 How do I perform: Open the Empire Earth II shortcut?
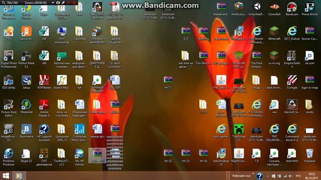[292, 59]
